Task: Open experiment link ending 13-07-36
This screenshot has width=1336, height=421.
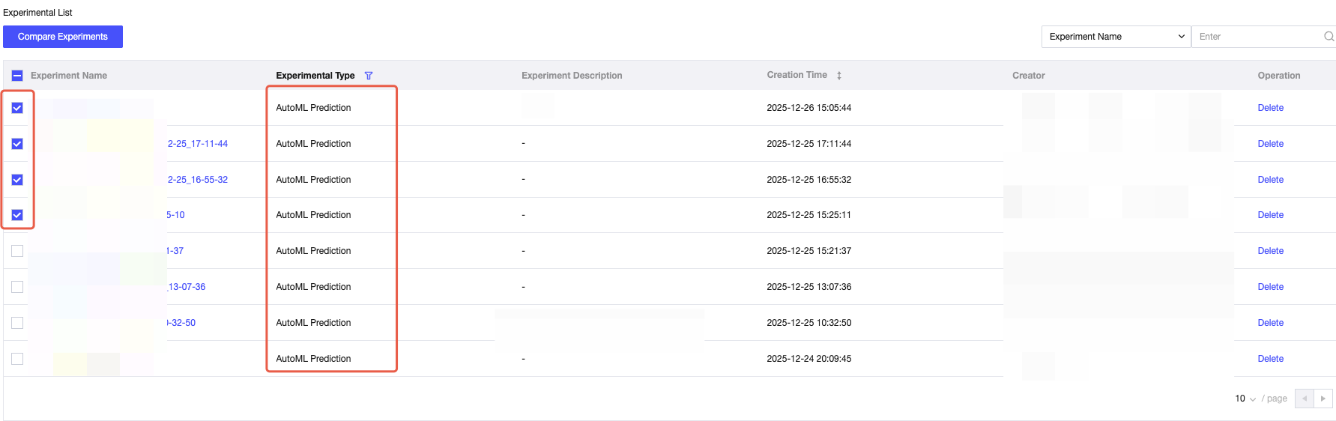Action: 187,287
